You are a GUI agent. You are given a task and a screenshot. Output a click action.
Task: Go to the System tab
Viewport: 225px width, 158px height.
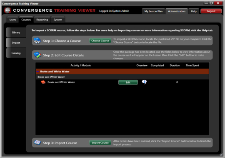[x=58, y=20]
